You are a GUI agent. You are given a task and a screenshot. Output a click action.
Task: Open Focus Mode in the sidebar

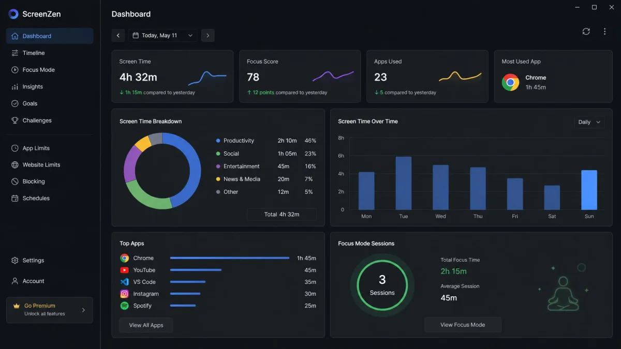[50, 70]
